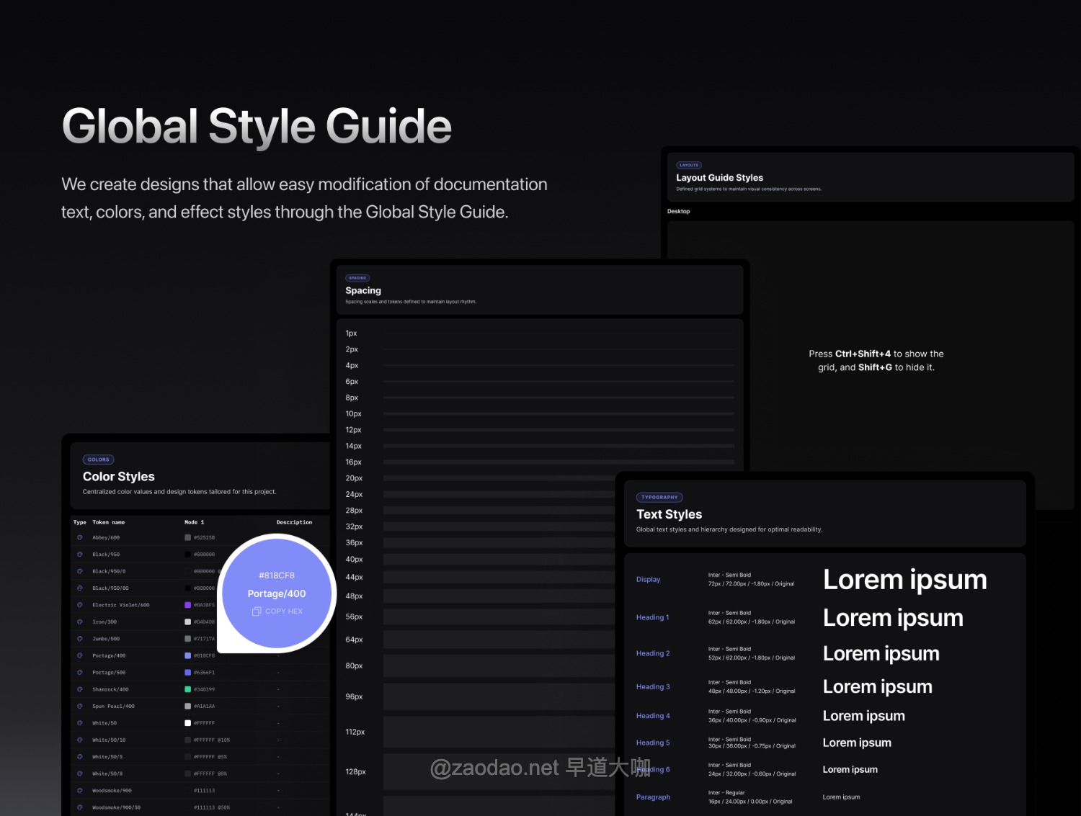Viewport: 1081px width, 816px height.
Task: Select the Heading 3 text style label
Action: (653, 687)
